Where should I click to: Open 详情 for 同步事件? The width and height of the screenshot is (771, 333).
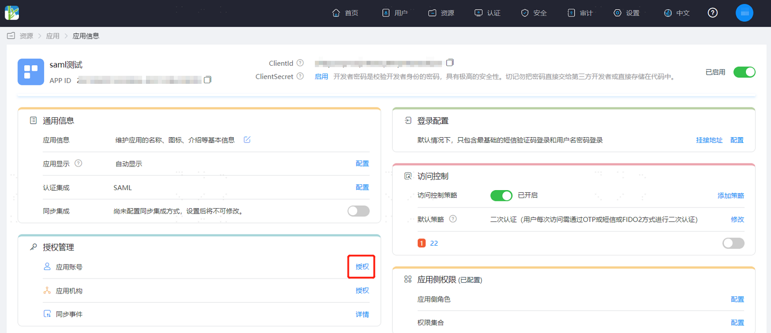(x=362, y=314)
